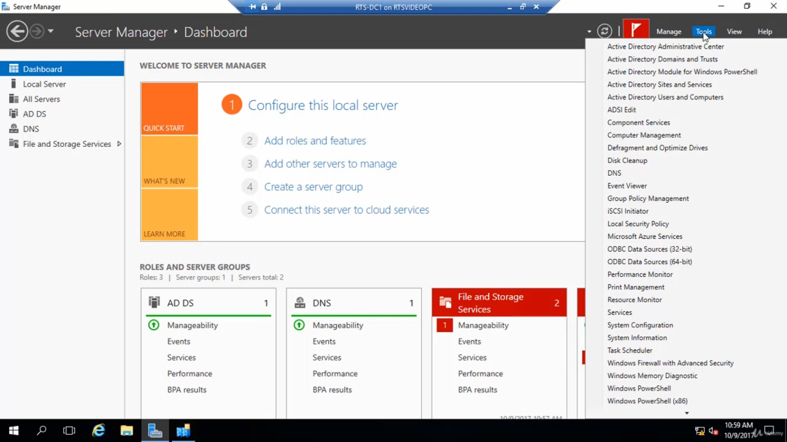The height and width of the screenshot is (442, 787).
Task: Click the Task View taskbar icon
Action: coord(69,431)
